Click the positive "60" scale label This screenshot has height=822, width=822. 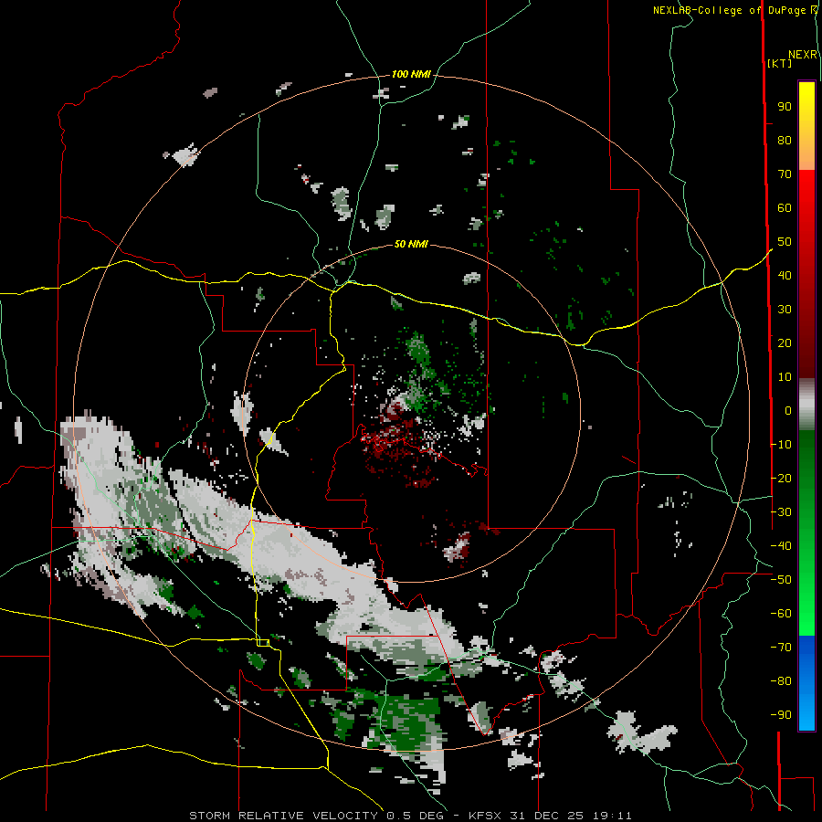pos(785,208)
